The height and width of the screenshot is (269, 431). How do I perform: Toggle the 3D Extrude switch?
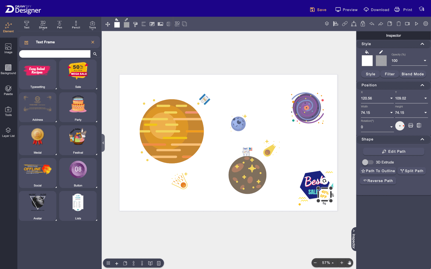367,162
